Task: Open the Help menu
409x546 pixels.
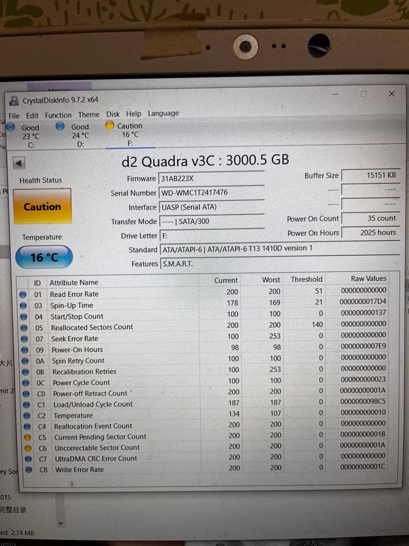Action: pos(133,114)
